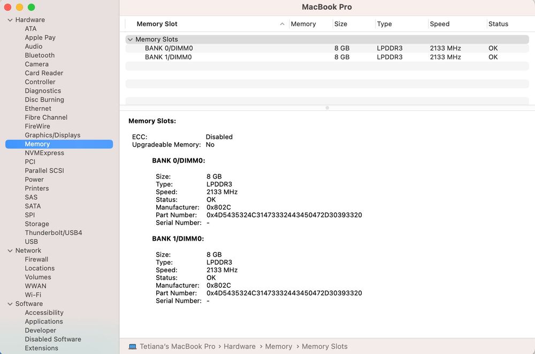Select Controller in the sidebar
The height and width of the screenshot is (354, 535).
pyautogui.click(x=40, y=82)
